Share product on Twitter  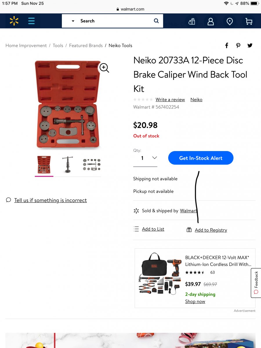[250, 45]
